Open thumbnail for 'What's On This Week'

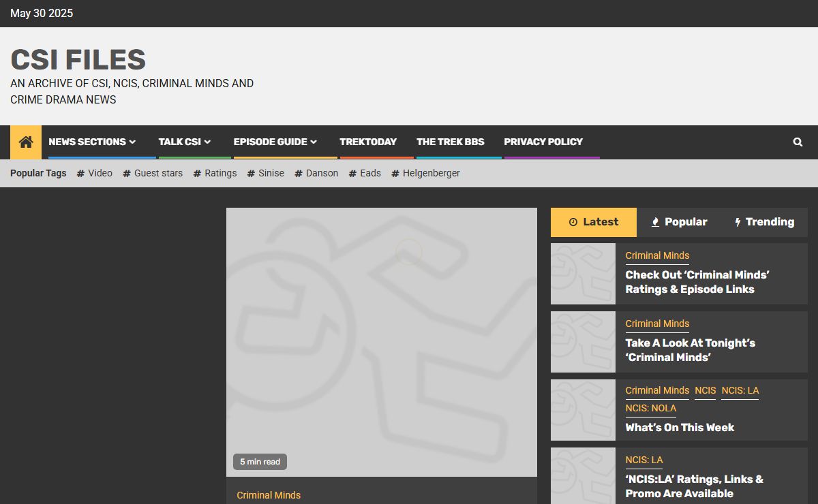pyautogui.click(x=583, y=410)
